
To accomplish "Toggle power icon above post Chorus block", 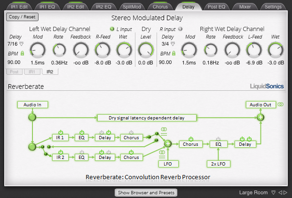I will 191,139.
